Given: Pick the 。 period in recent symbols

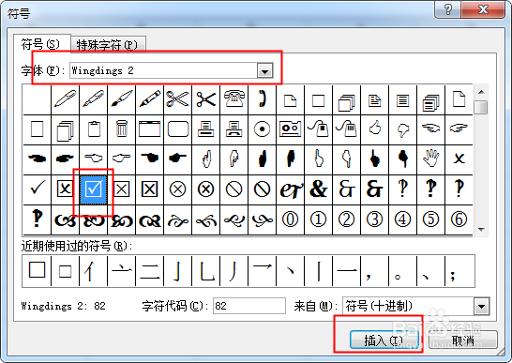Looking at the screenshot, I should pos(403,271).
